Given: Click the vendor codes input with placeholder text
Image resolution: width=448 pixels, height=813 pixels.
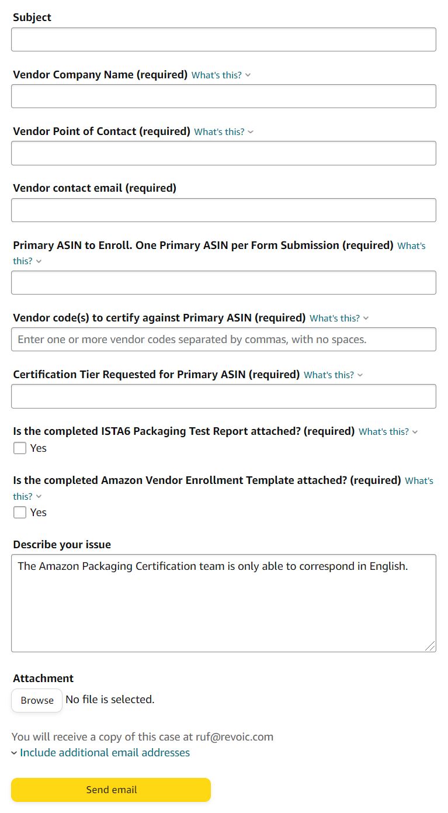Looking at the screenshot, I should click(224, 339).
